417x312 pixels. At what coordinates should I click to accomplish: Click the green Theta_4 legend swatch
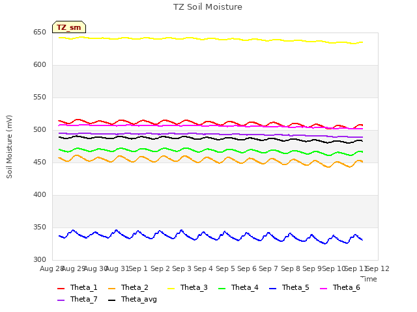[x=222, y=289]
